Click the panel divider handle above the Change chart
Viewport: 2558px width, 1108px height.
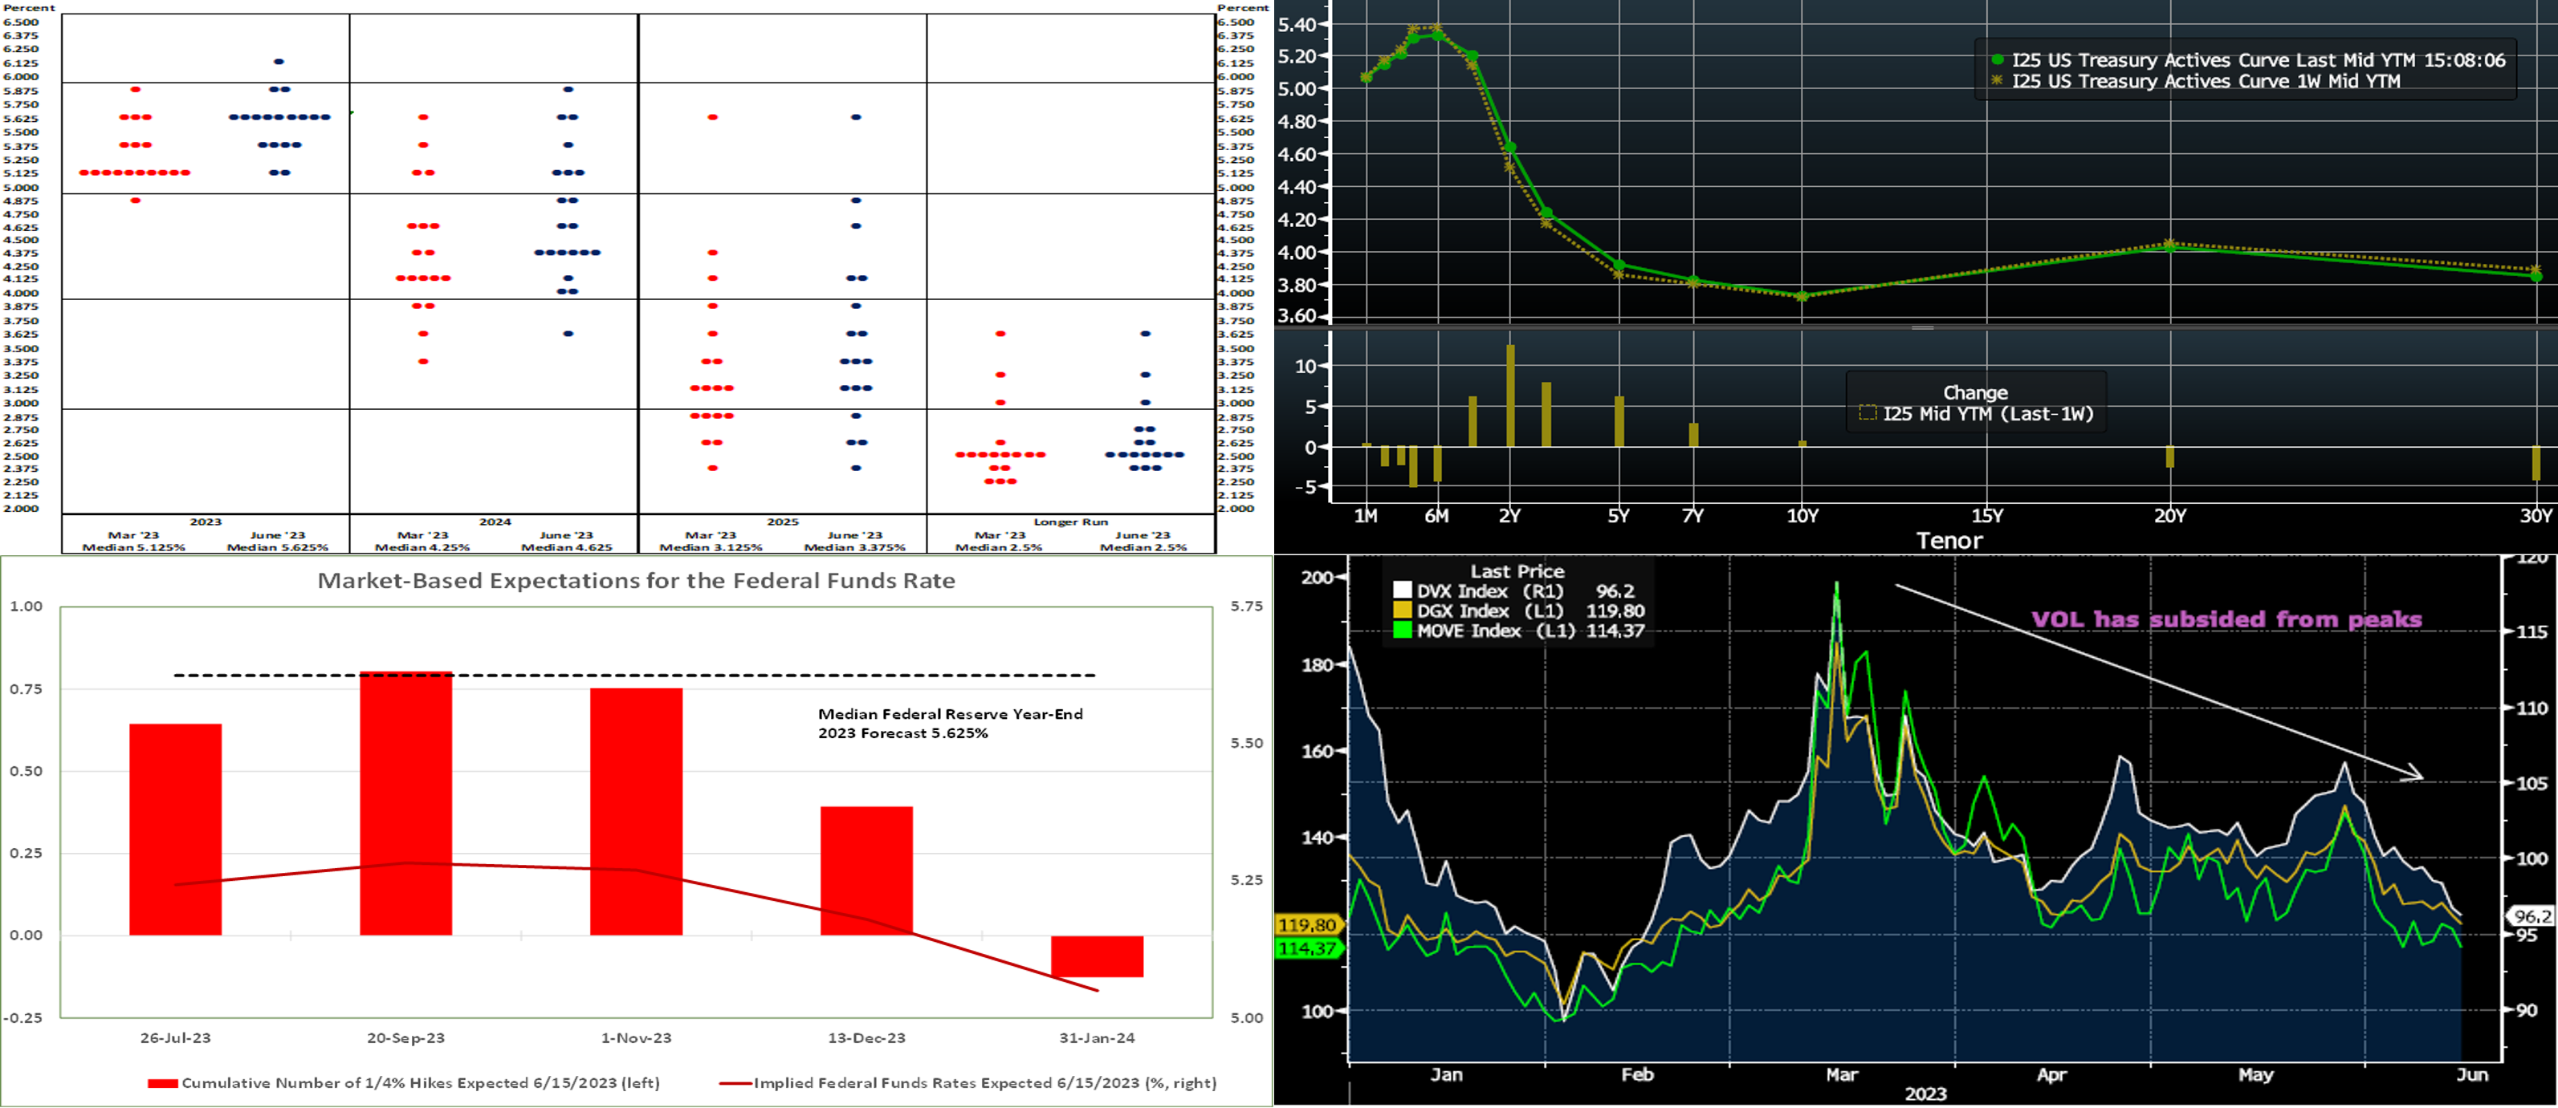click(x=1922, y=327)
